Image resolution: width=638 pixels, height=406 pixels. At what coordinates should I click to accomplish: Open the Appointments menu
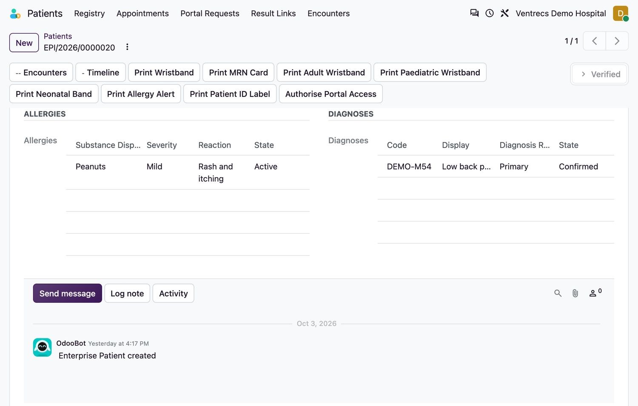point(142,14)
